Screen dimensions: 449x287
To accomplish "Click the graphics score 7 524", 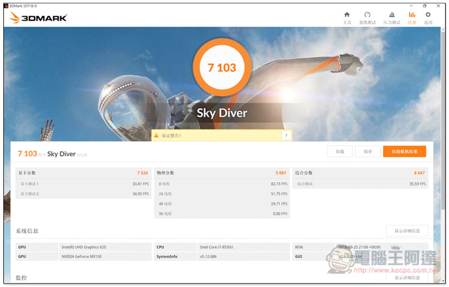I will (x=143, y=173).
